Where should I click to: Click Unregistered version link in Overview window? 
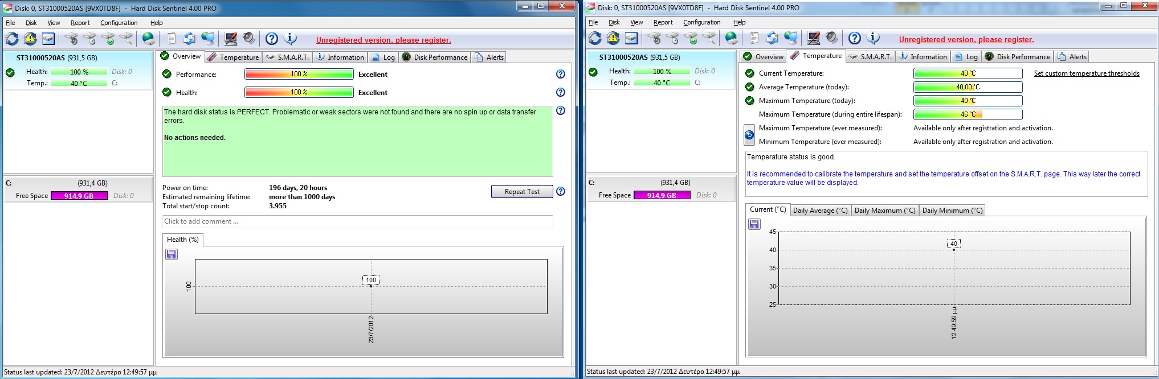tap(383, 40)
